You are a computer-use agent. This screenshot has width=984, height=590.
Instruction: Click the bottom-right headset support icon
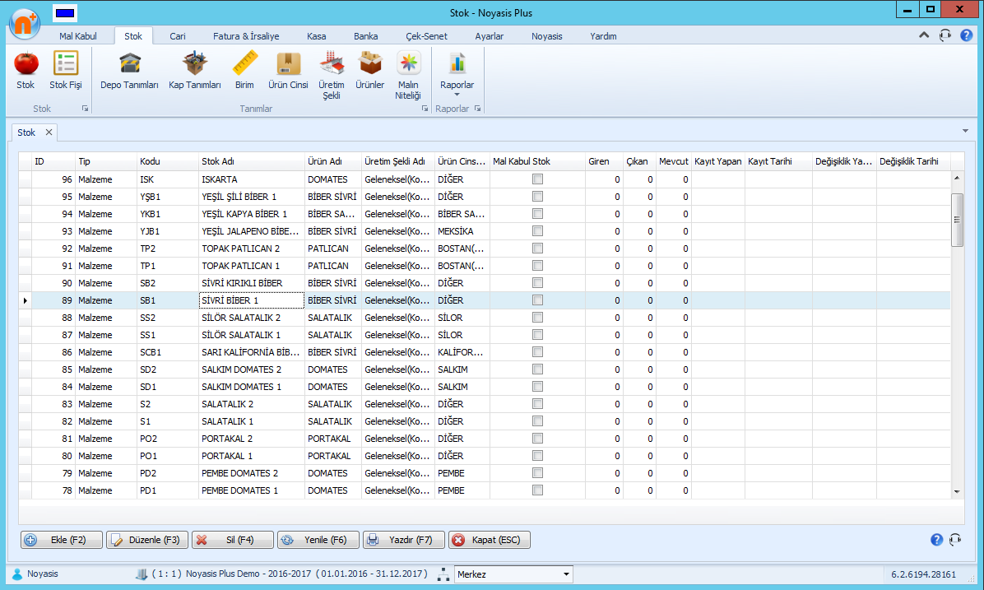click(x=955, y=540)
